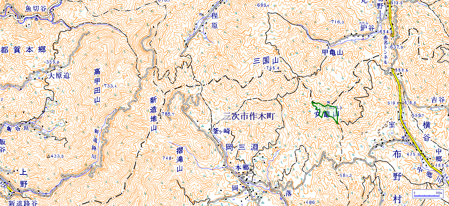Click the 433.5 elevation value
Image resolution: width=449 pixels, height=206 pixels.
coord(57,156)
